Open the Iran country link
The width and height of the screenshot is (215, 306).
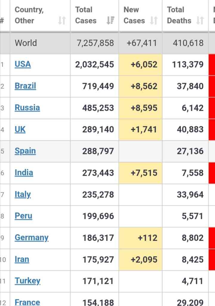tap(22, 259)
